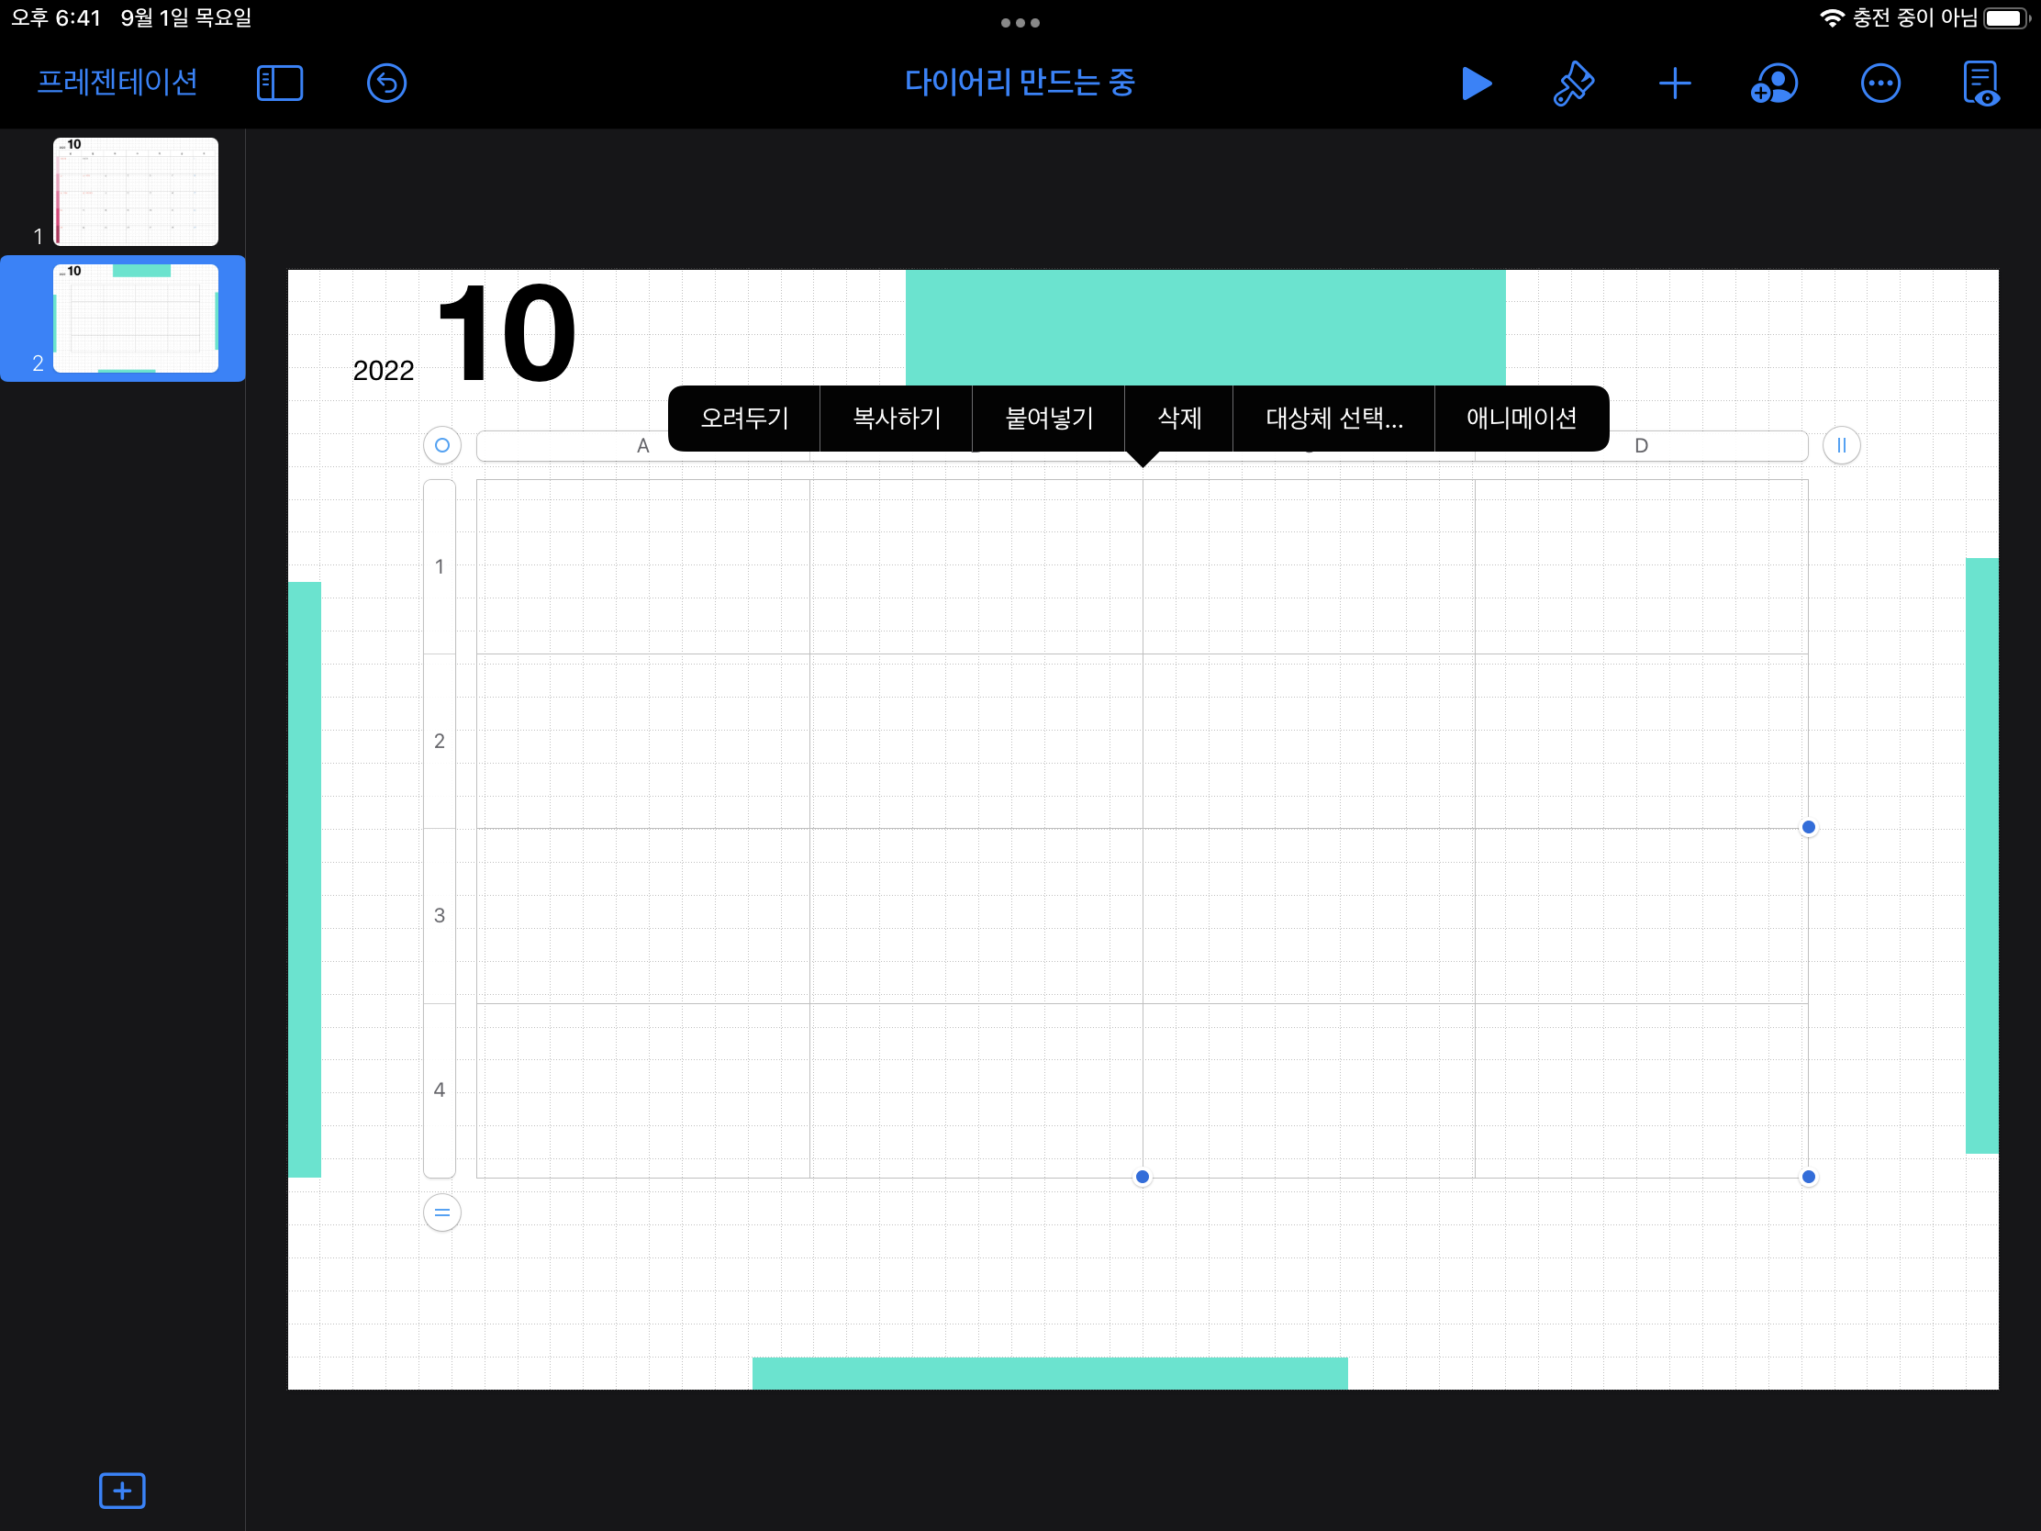Image resolution: width=2041 pixels, height=1531 pixels.
Task: Select row 1 header
Action: click(440, 566)
